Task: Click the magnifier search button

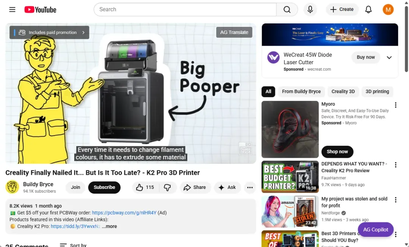Action: [287, 9]
